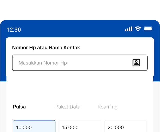This screenshot has width=160, height=132.
Task: Switch to the Paket Data tab
Action: [x=68, y=107]
